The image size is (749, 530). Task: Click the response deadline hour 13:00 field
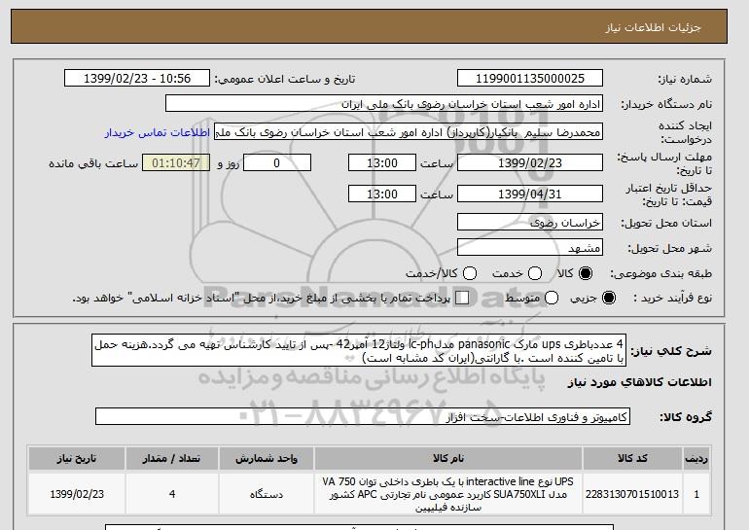pos(382,162)
